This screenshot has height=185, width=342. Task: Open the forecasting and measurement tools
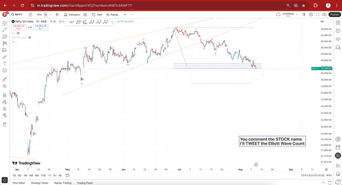point(5,50)
